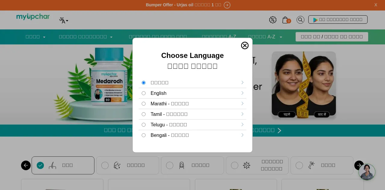Viewport: 385px width, 190px height.
Task: Click the Tamil language label
Action: click(x=169, y=114)
